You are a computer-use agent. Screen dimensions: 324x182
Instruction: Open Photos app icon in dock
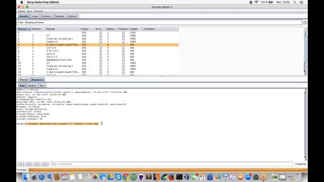click(x=95, y=177)
